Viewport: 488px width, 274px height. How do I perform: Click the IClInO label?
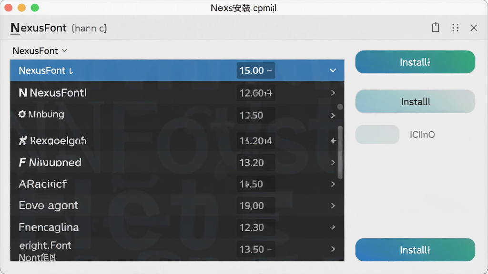pyautogui.click(x=422, y=135)
